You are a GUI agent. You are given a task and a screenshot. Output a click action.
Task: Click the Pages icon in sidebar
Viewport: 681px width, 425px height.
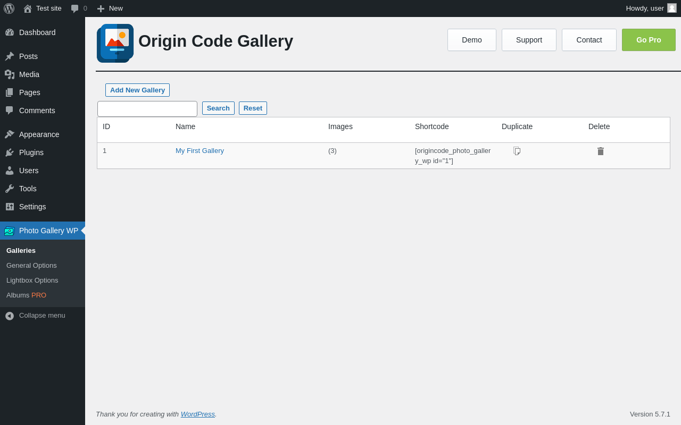[10, 92]
